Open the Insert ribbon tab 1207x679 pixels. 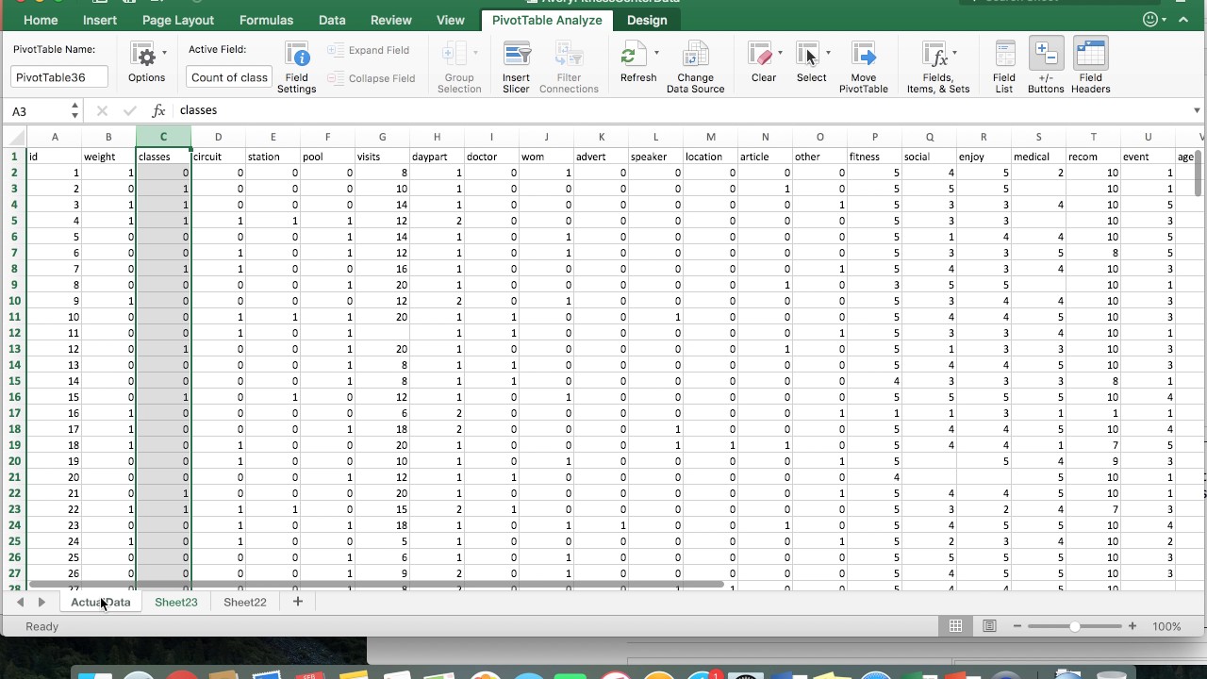click(100, 20)
